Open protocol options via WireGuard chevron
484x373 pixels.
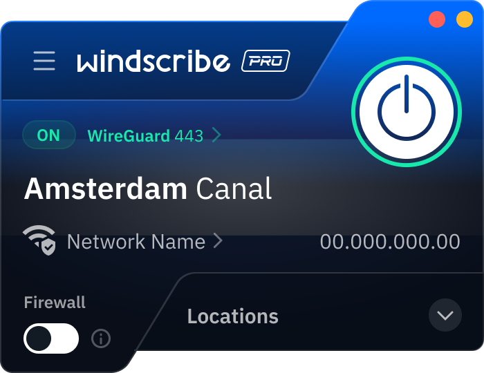click(x=217, y=135)
